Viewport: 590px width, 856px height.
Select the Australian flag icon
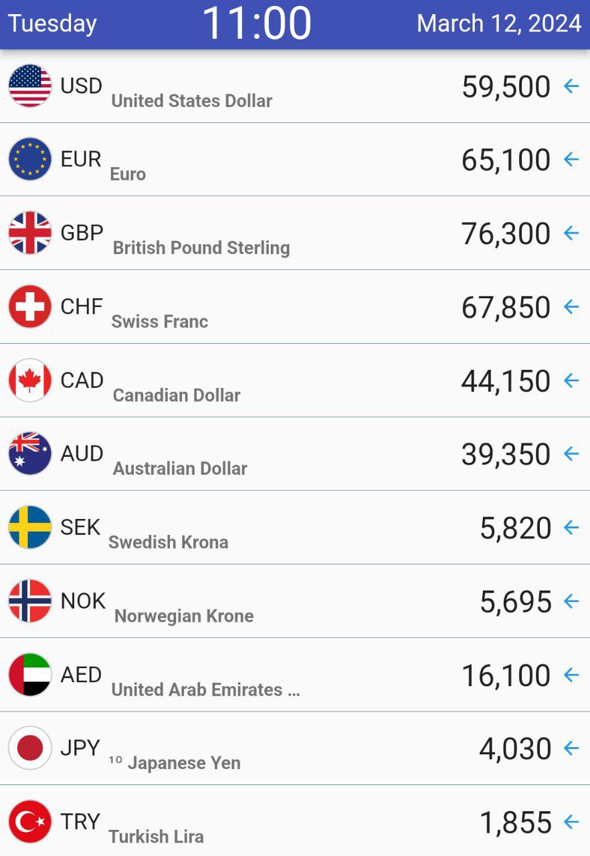point(30,453)
